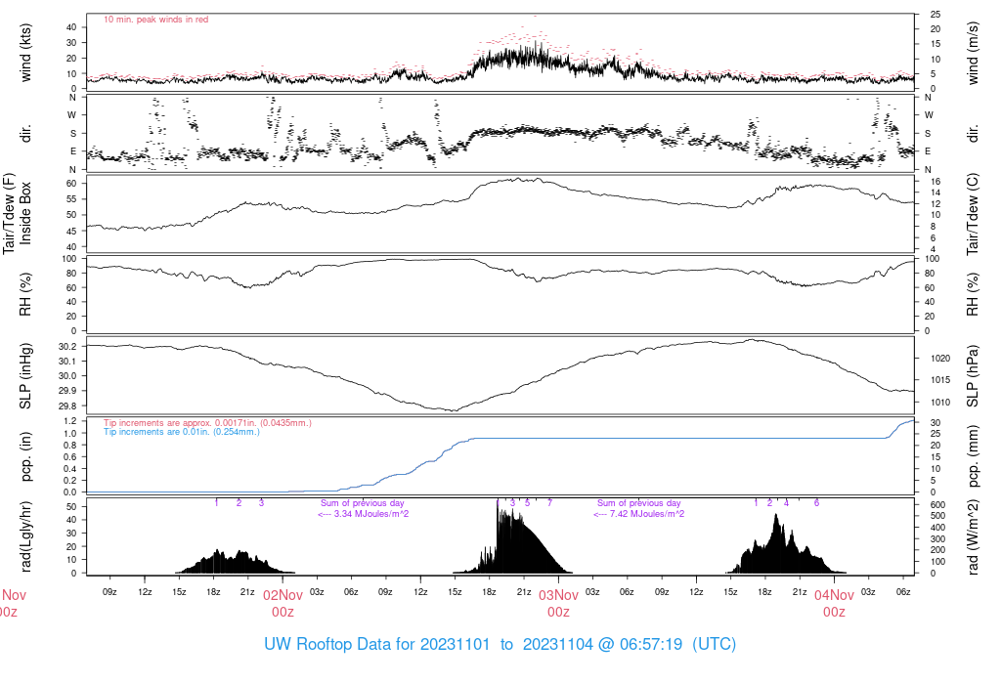Click the 'W' label on left direction axis
Image resolution: width=1001 pixels, height=684 pixels.
72,115
